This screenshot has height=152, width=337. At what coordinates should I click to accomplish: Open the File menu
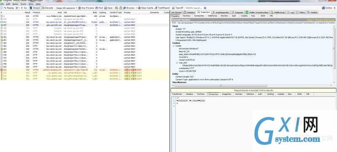click(2, 4)
